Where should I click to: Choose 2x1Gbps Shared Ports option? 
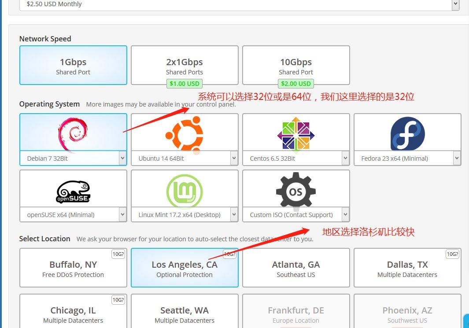[185, 65]
